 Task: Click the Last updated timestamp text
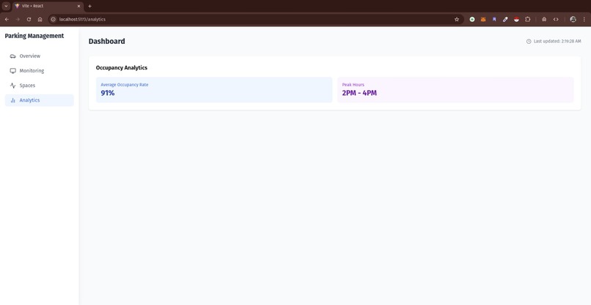tap(557, 42)
